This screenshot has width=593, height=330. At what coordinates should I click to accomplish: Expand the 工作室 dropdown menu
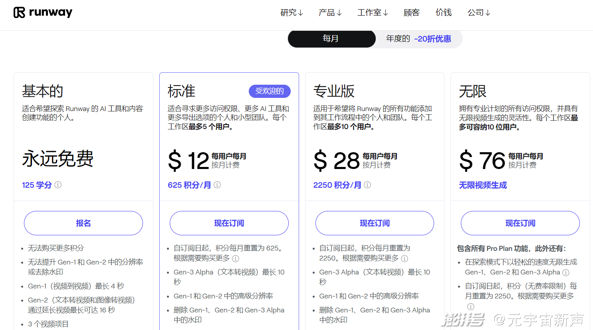click(373, 13)
